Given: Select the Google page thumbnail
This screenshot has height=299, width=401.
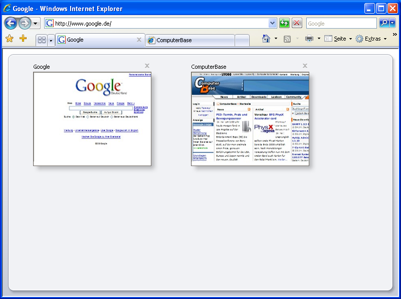Looking at the screenshot, I should (x=92, y=119).
